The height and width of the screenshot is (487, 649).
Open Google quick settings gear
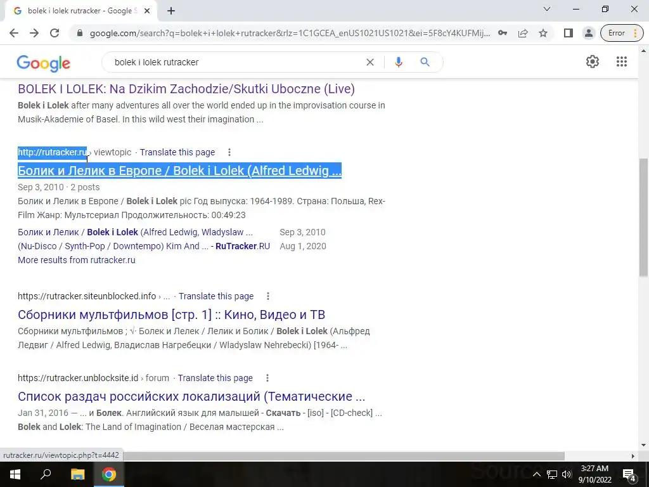tap(593, 62)
